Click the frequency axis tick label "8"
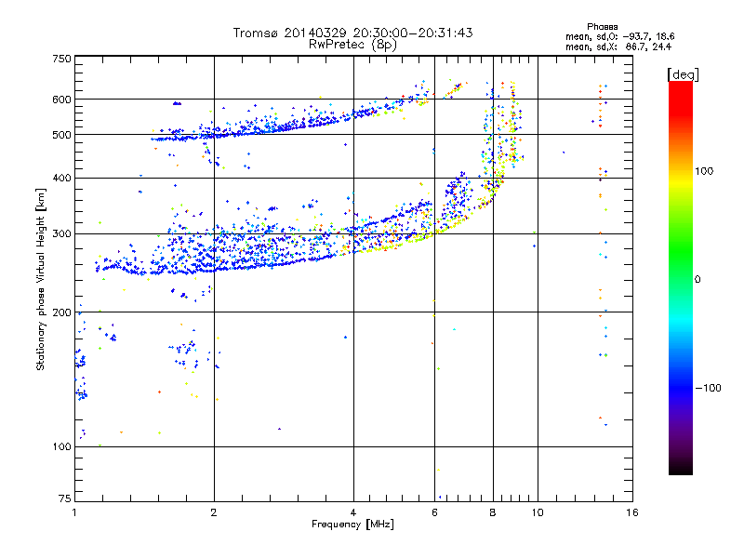This screenshot has width=744, height=558. pos(493,512)
